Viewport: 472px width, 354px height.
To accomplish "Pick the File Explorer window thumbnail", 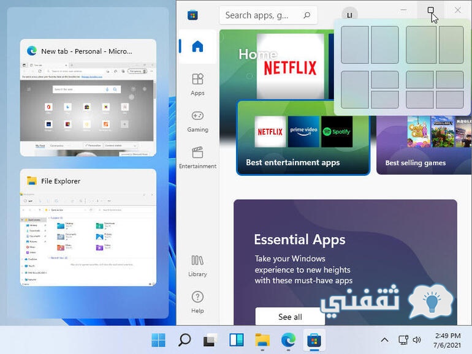I will click(x=88, y=227).
